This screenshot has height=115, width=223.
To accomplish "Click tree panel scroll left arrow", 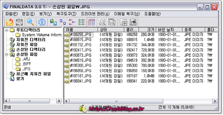I will click(7, 101).
